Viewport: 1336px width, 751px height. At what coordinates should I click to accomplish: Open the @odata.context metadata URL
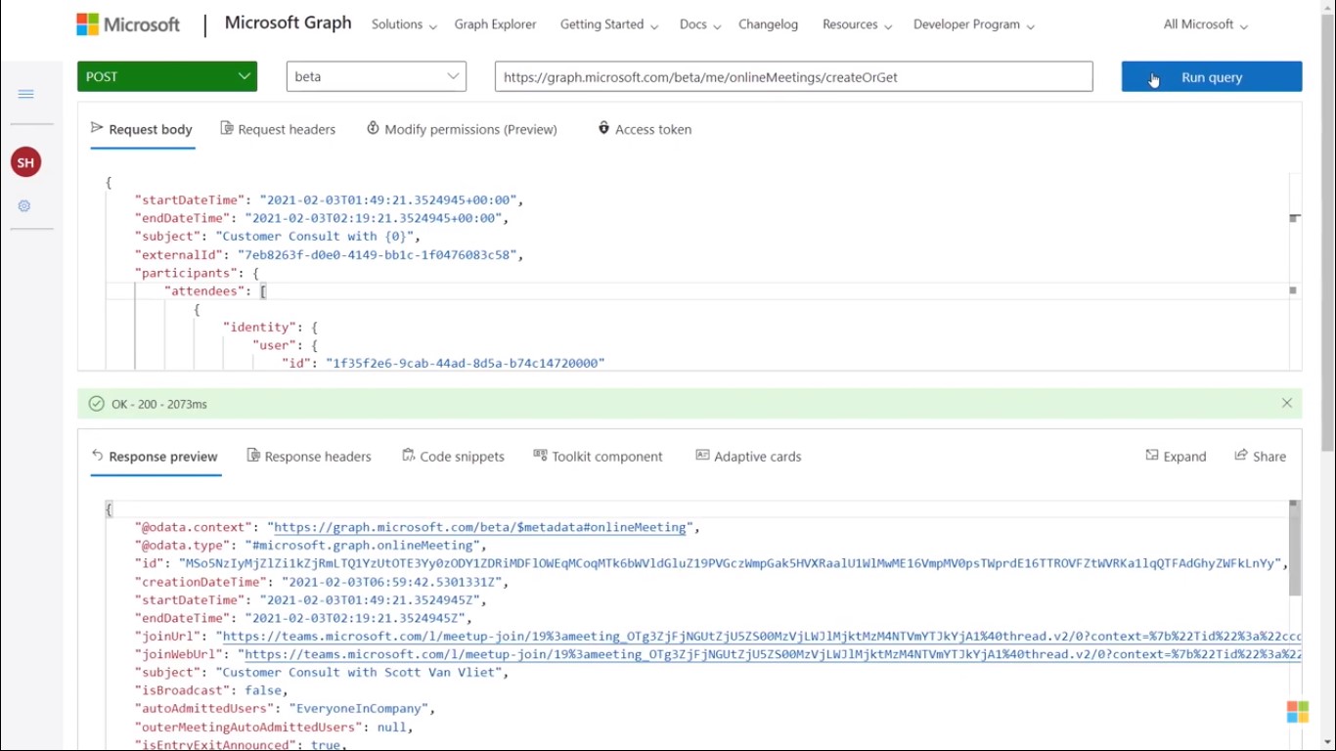coord(480,527)
